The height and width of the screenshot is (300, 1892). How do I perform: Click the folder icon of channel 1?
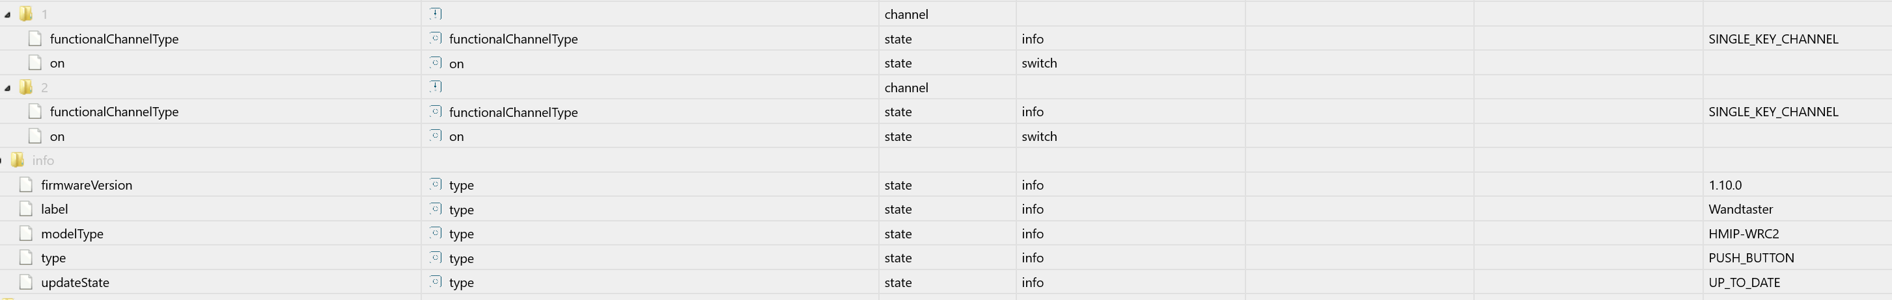25,14
